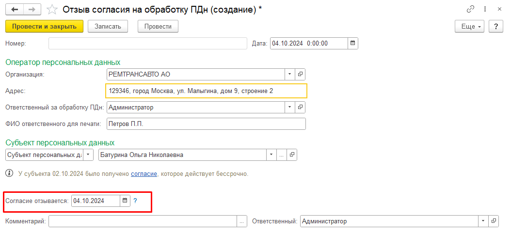
Task: Expand the bottom Ответственный dropdown
Action: (x=483, y=221)
